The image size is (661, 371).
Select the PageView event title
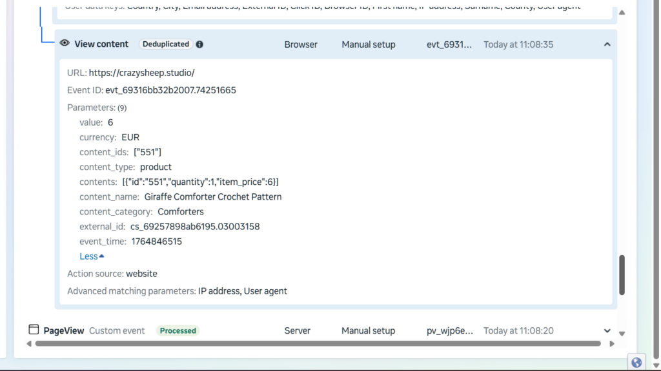pyautogui.click(x=64, y=330)
